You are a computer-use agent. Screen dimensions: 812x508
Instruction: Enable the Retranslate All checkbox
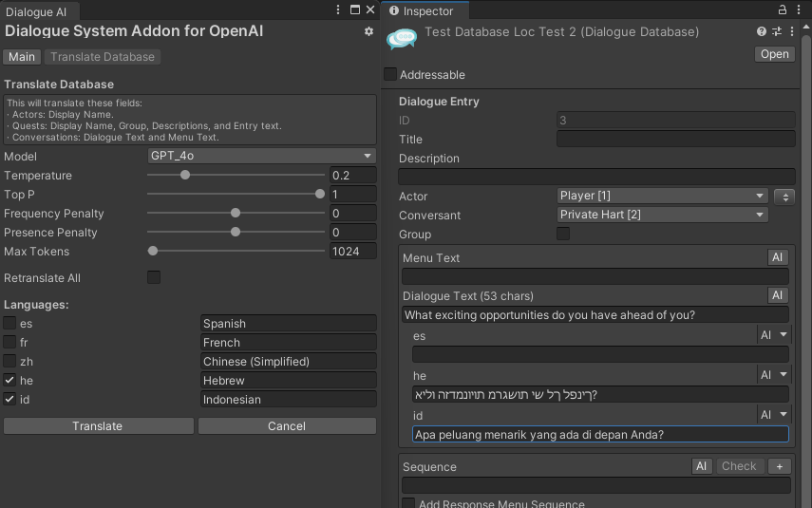coord(154,277)
